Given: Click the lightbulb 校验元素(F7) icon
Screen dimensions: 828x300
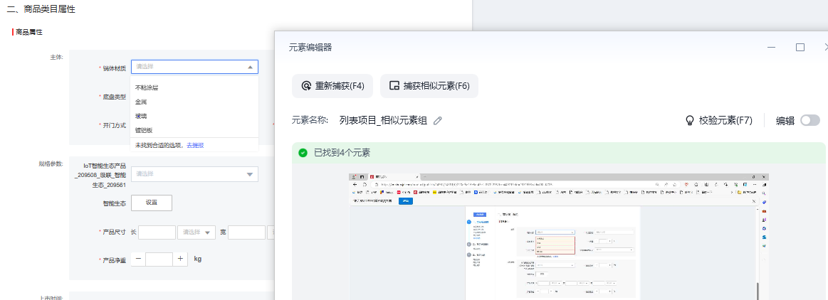Looking at the screenshot, I should 689,121.
